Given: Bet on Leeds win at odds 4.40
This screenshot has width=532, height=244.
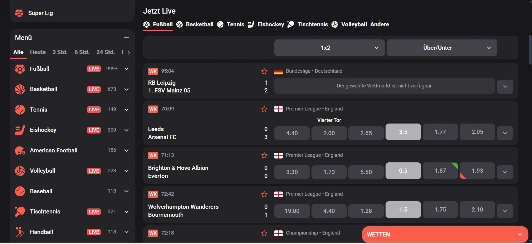Looking at the screenshot, I should [292, 133].
